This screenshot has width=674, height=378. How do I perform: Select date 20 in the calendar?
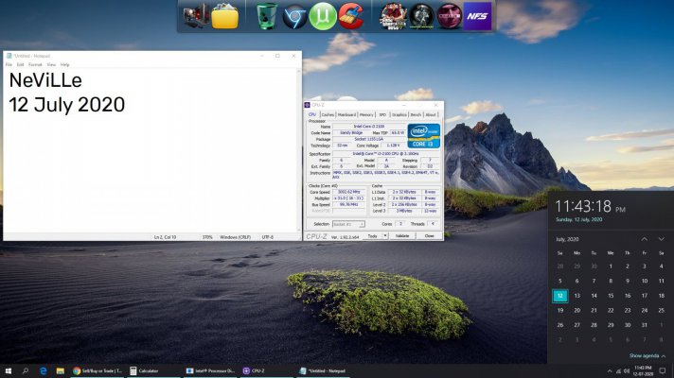[x=576, y=310]
